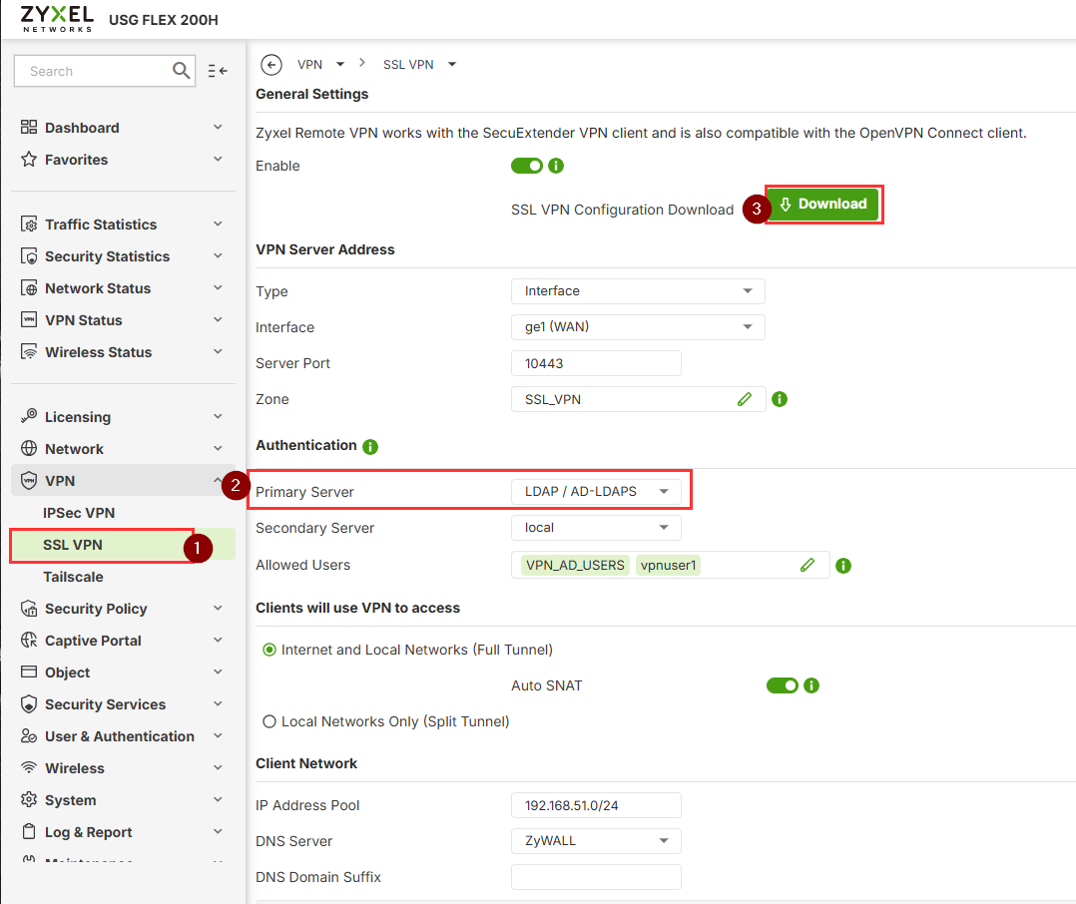This screenshot has height=904, width=1076.
Task: Expand the Security Policy chevron
Action: [218, 608]
